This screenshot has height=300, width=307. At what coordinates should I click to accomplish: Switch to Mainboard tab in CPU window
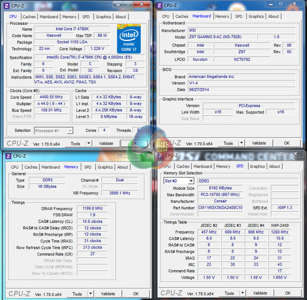(49, 17)
